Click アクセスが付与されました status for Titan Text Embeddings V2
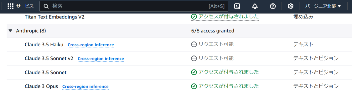This screenshot has width=352, height=92. [x=229, y=17]
